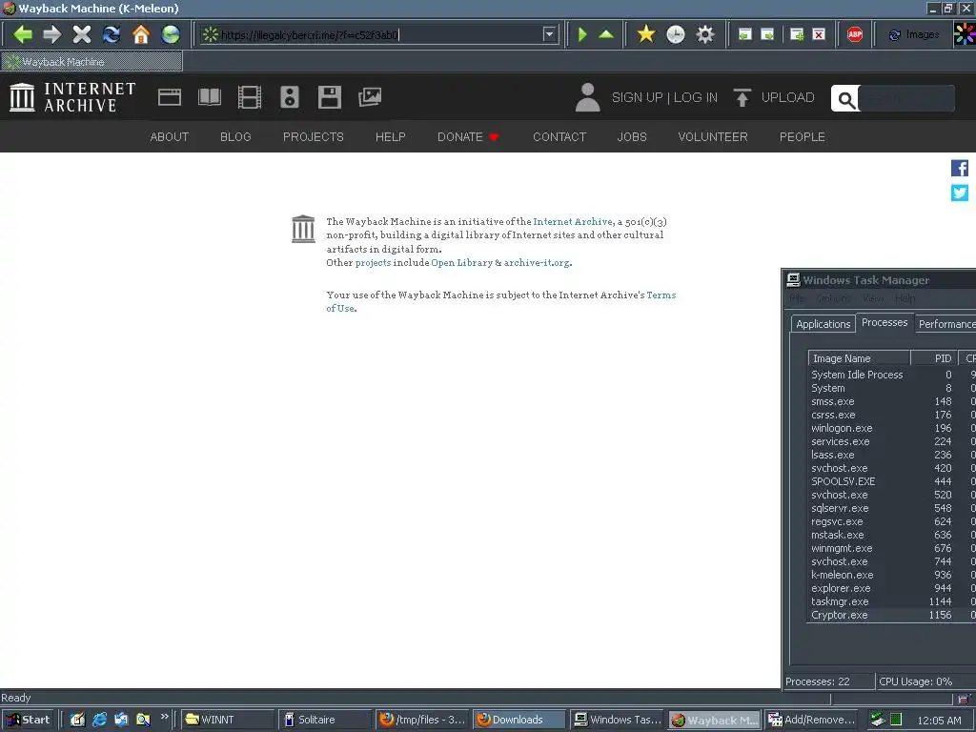
Task: Follow the Open Library link
Action: [x=461, y=263]
